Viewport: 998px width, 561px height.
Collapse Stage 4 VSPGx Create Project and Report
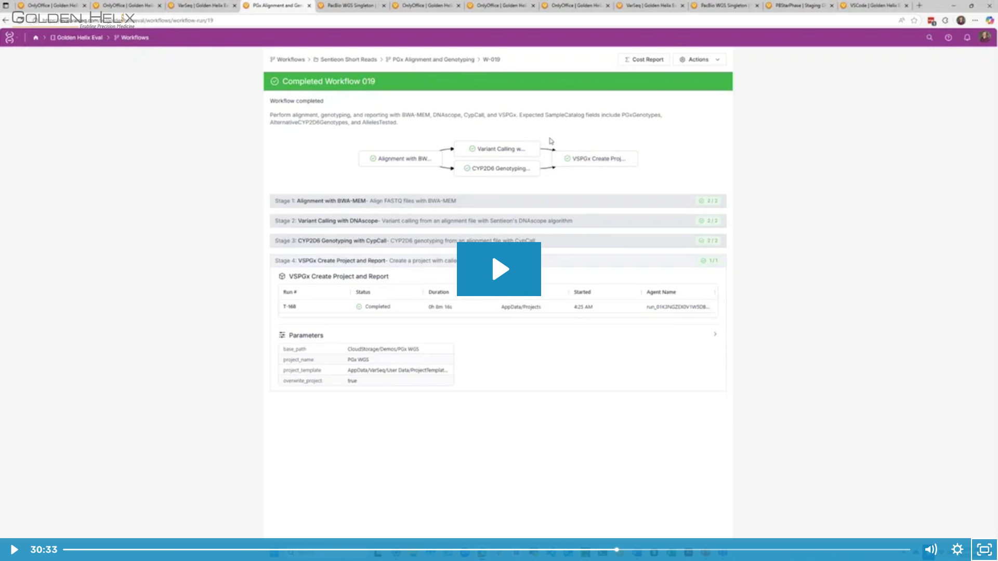[498, 260]
